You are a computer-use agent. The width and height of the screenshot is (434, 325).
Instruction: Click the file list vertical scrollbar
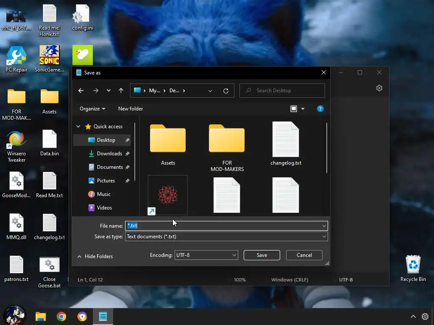327,148
